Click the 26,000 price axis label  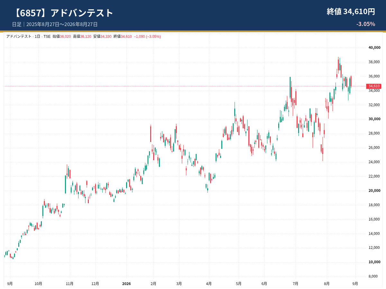click(374, 148)
